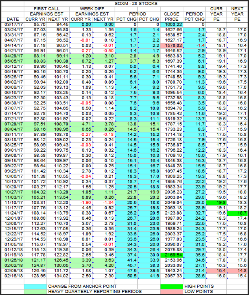Select the date cell 07/28/17

click(13, 124)
